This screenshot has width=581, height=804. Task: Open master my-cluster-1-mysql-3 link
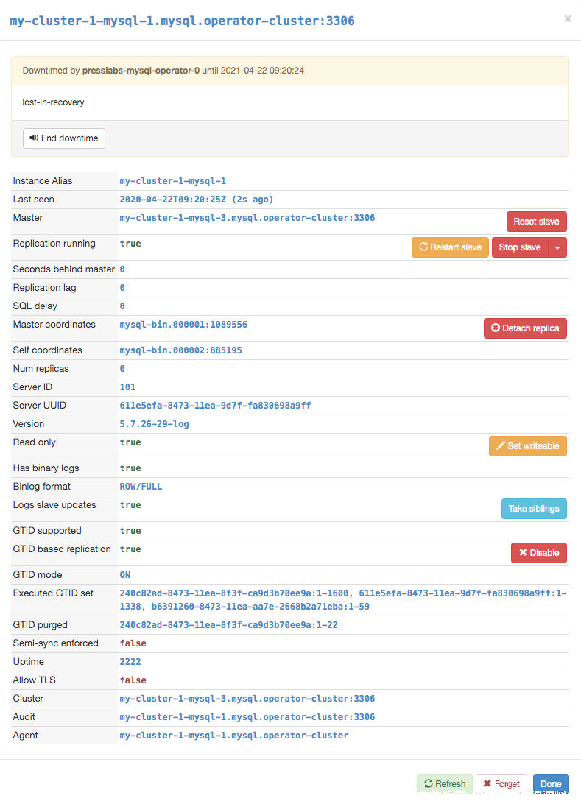click(x=247, y=218)
